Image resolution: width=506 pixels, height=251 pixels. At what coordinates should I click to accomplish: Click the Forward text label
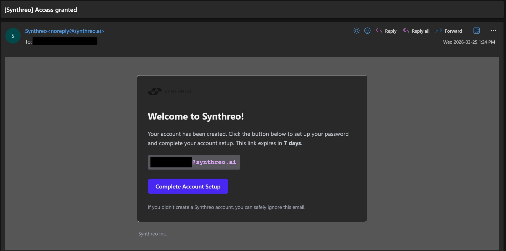pos(454,31)
